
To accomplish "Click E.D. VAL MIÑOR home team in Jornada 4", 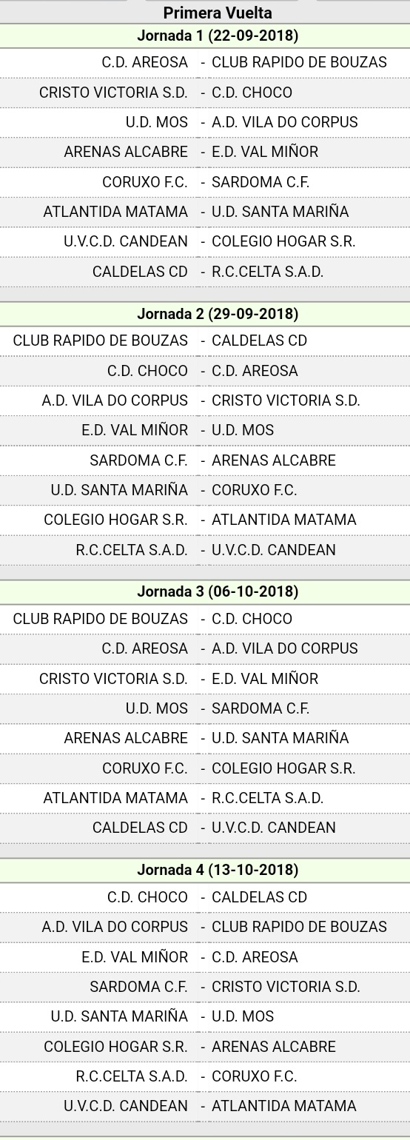I will 135,957.
